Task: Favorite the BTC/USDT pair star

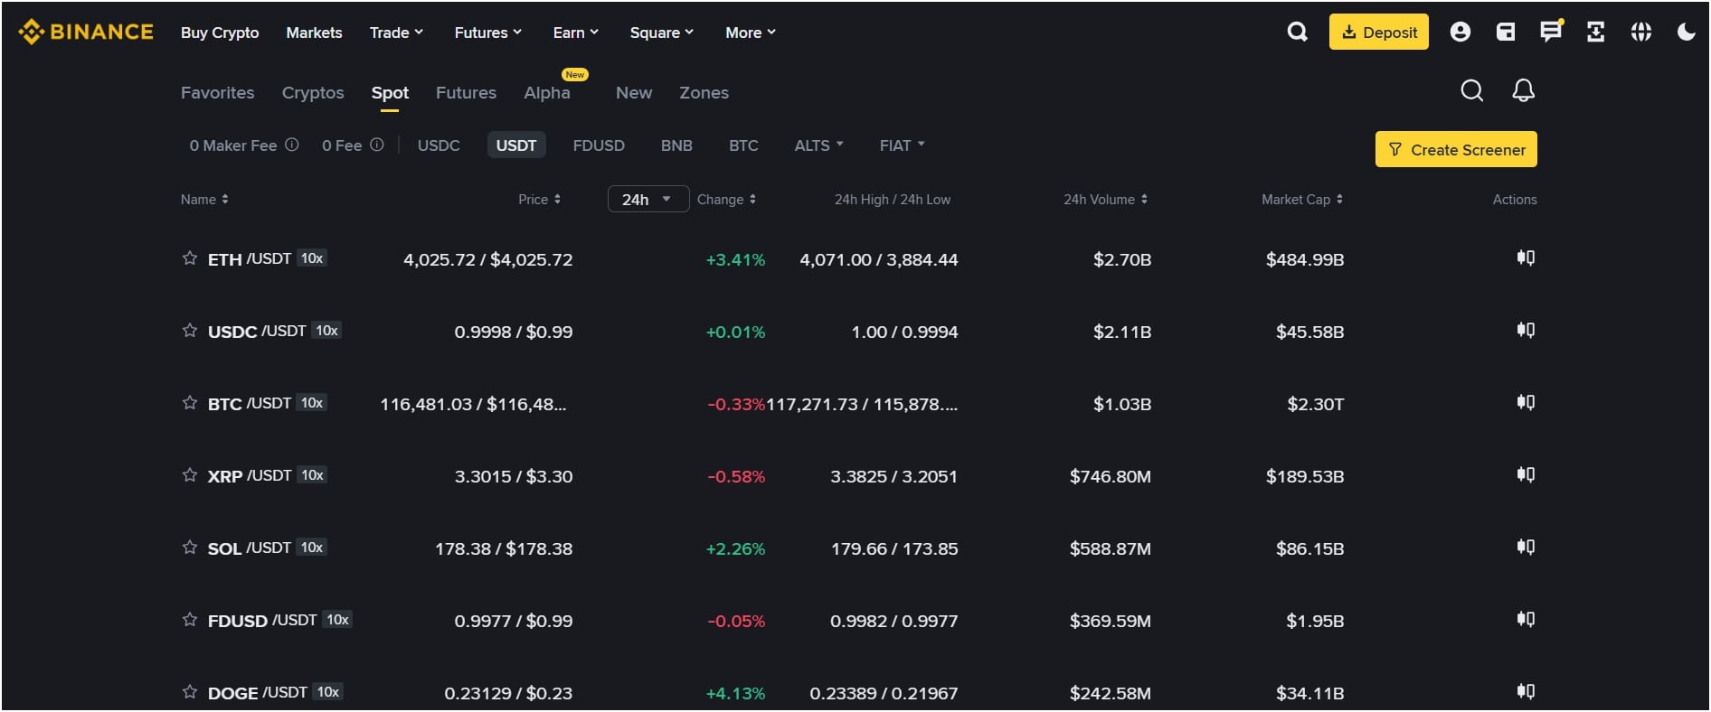Action: coord(190,403)
